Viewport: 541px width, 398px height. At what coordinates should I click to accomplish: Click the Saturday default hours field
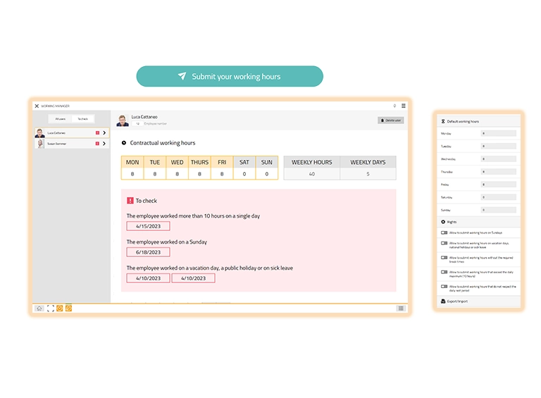pyautogui.click(x=499, y=197)
